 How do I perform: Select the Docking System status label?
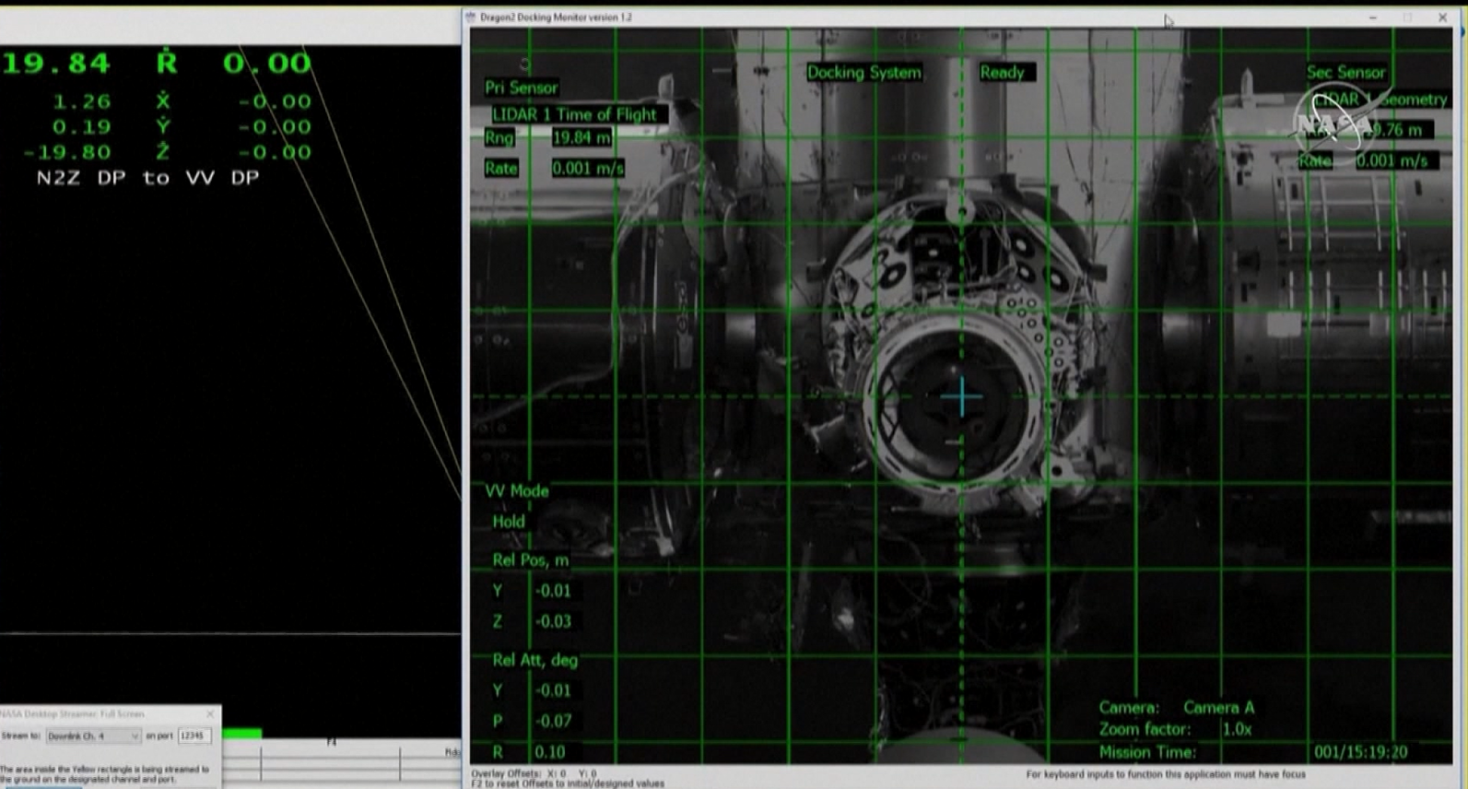click(x=863, y=73)
